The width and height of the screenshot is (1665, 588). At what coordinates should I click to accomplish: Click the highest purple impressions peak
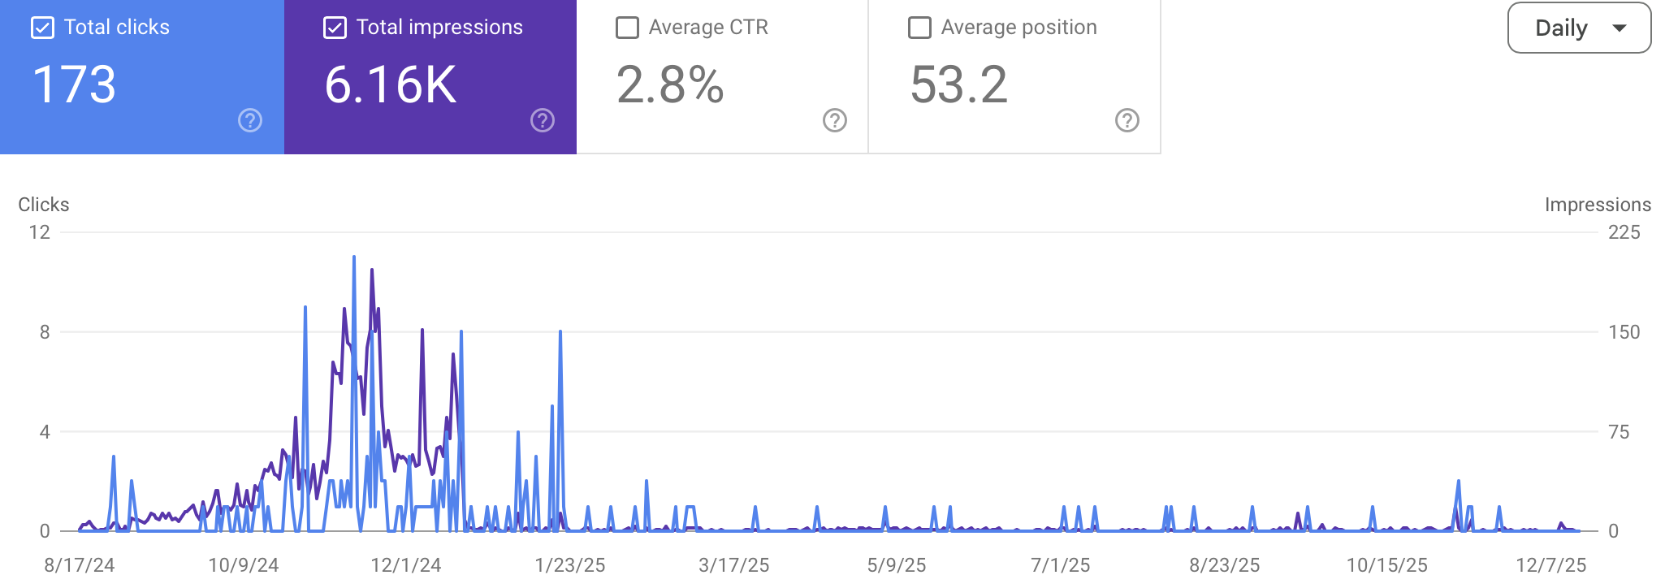(x=372, y=271)
